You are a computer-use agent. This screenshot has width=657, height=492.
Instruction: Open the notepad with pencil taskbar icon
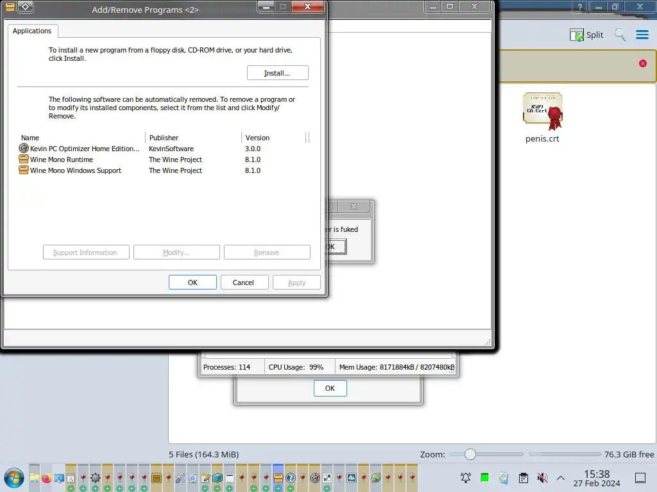[x=205, y=478]
